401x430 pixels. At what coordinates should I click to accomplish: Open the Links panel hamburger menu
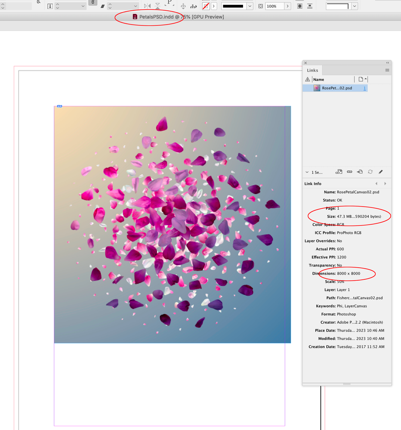pos(387,70)
